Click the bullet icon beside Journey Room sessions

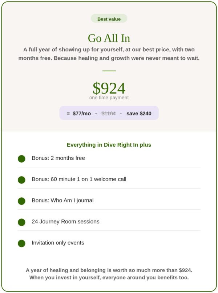tap(21, 222)
